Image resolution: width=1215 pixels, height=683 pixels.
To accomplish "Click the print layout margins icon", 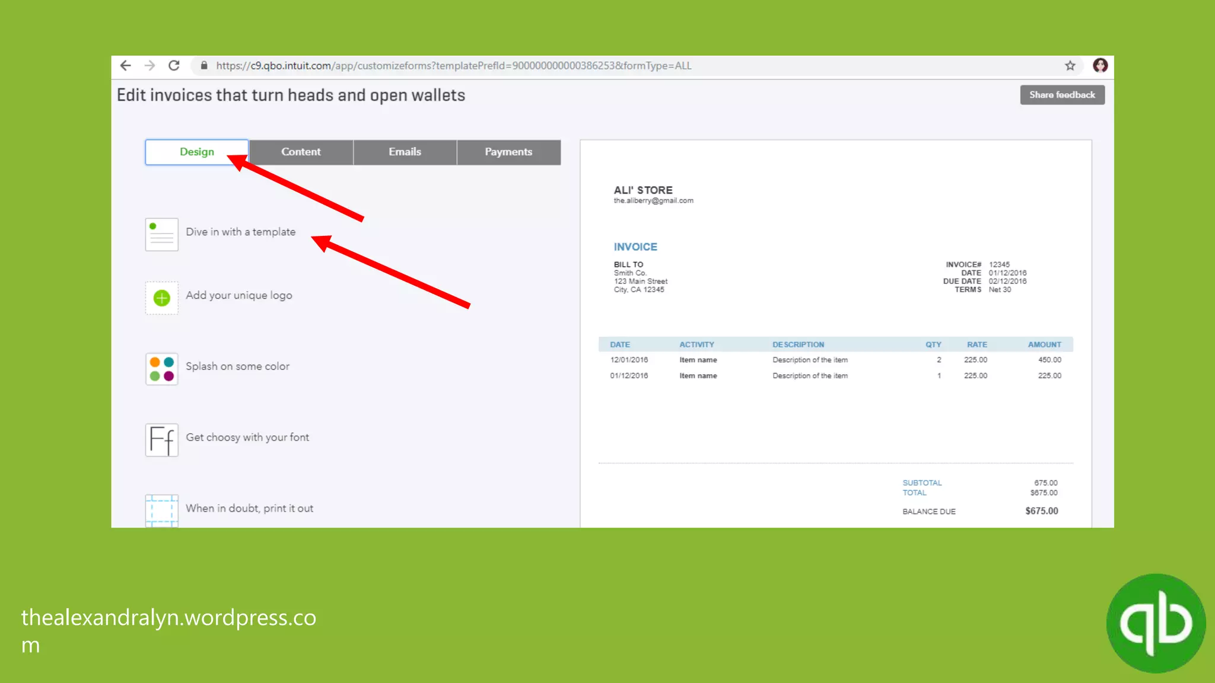I will click(x=161, y=510).
